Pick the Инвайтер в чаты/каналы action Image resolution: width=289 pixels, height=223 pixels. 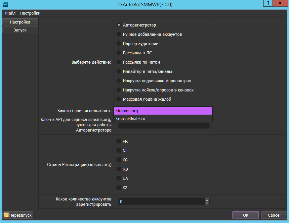click(x=119, y=72)
